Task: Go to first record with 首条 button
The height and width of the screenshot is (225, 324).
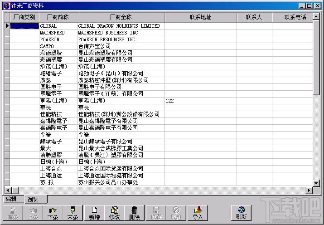Action: tap(13, 213)
